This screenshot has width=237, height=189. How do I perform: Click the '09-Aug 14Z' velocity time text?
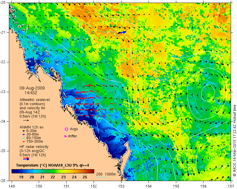[29, 112]
